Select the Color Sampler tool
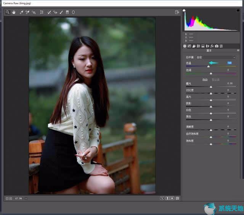 (27, 12)
